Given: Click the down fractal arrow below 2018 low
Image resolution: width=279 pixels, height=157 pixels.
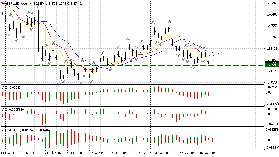Looking at the screenshot, I should pos(193,68).
